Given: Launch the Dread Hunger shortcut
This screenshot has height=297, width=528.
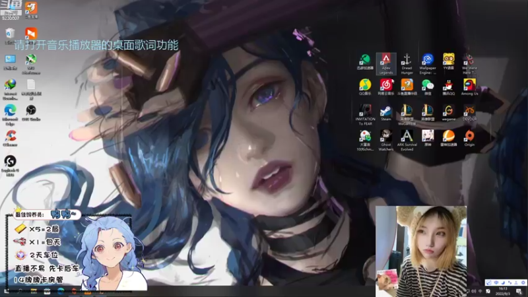Looking at the screenshot, I should (407, 64).
